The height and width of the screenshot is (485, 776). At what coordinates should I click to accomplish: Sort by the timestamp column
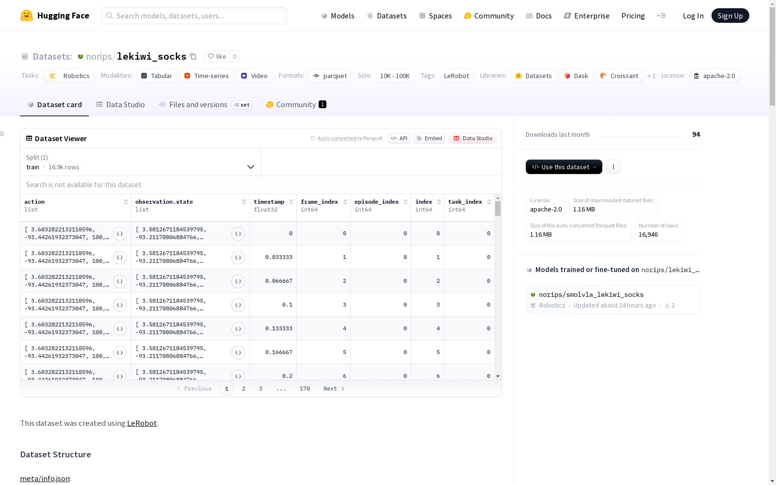click(x=291, y=202)
